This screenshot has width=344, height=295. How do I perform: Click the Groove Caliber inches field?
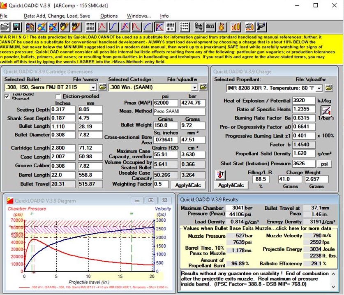[63, 166]
